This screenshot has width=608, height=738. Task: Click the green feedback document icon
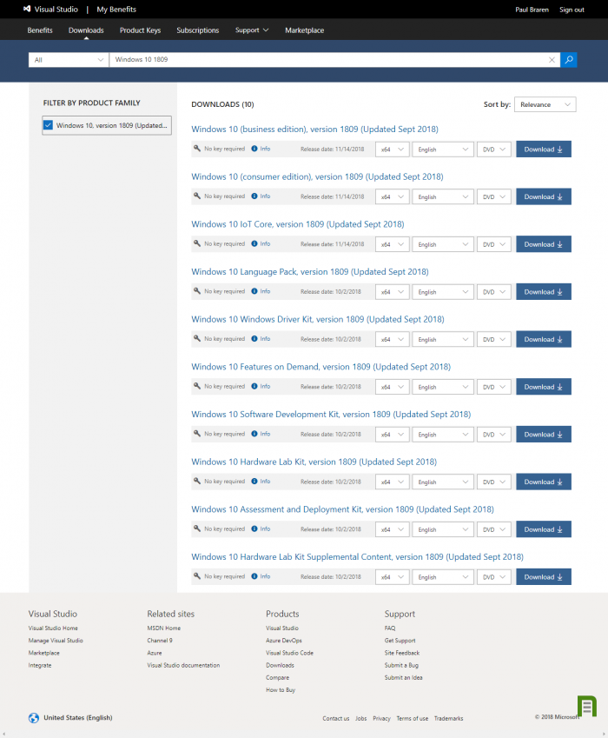click(587, 706)
